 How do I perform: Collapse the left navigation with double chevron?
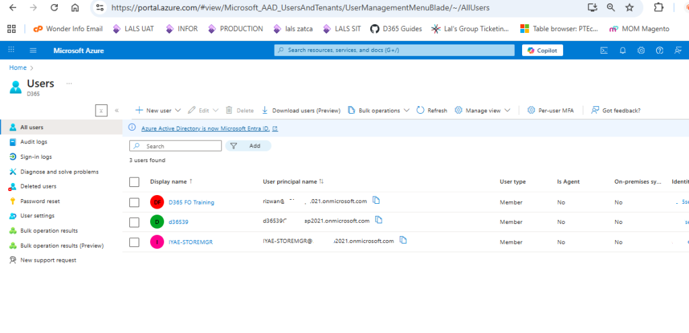click(x=116, y=110)
